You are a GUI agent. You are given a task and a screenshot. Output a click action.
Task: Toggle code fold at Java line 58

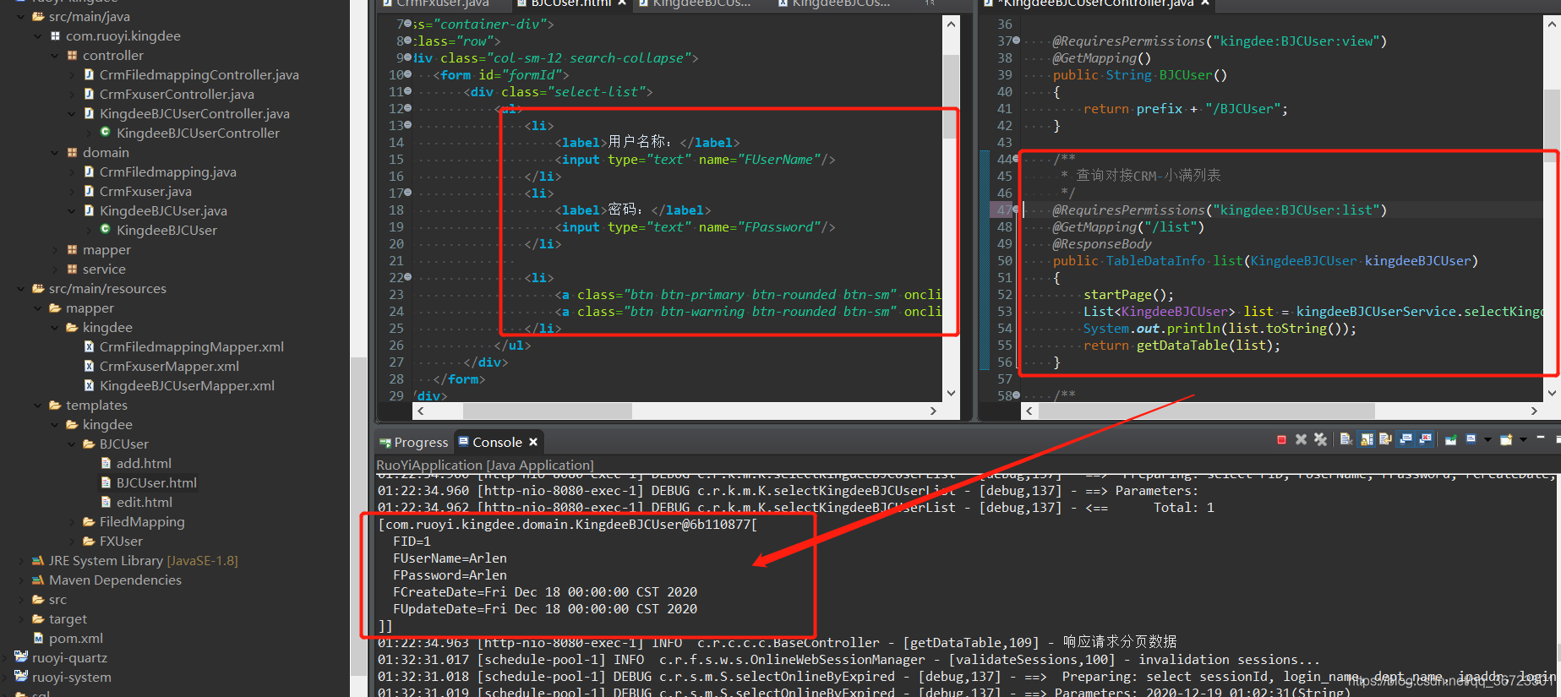1016,395
